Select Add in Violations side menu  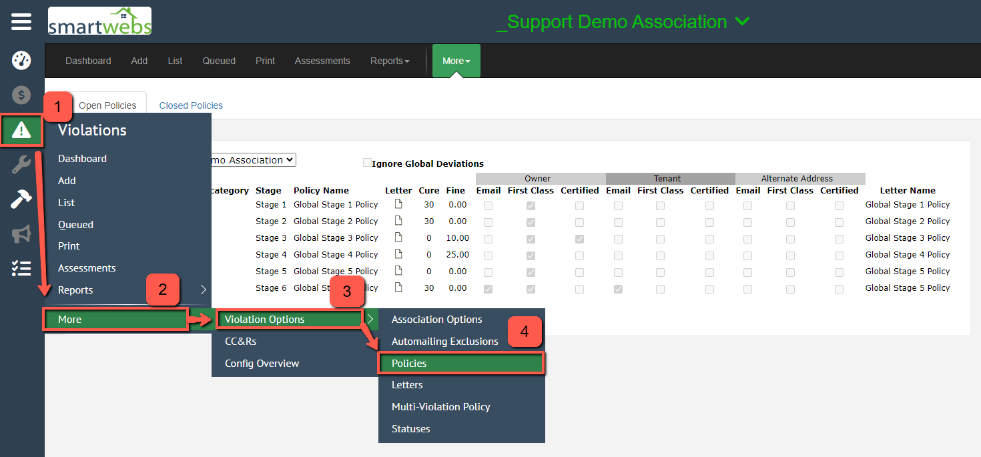(67, 181)
